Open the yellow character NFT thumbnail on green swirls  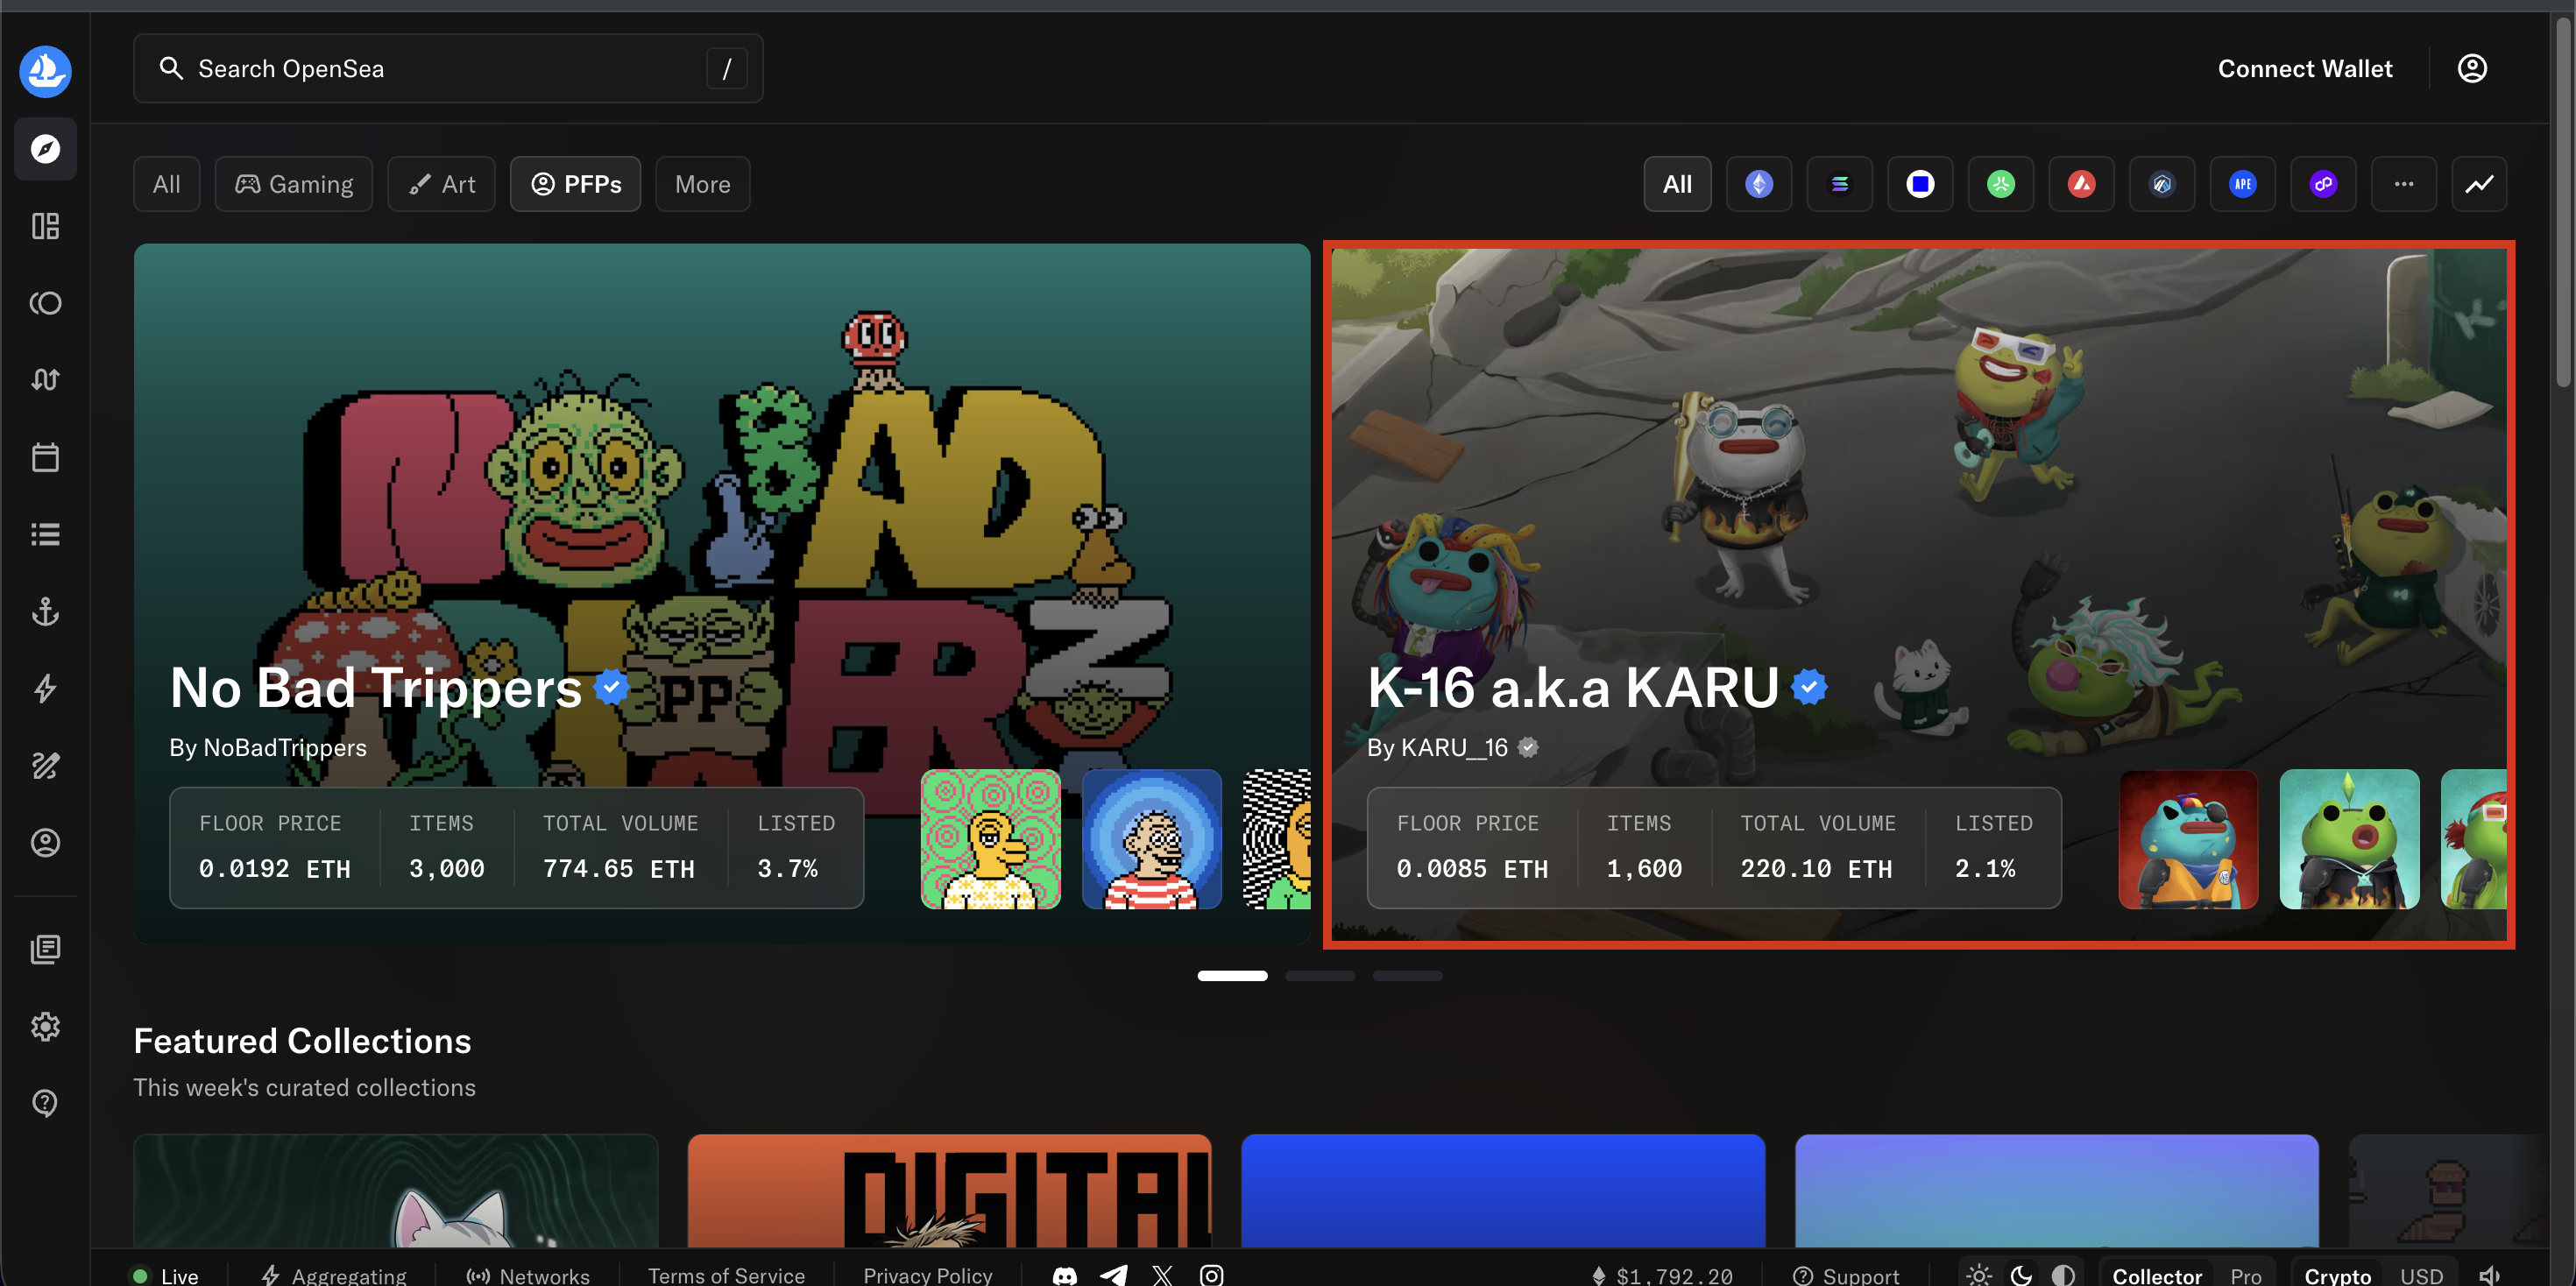click(x=990, y=839)
